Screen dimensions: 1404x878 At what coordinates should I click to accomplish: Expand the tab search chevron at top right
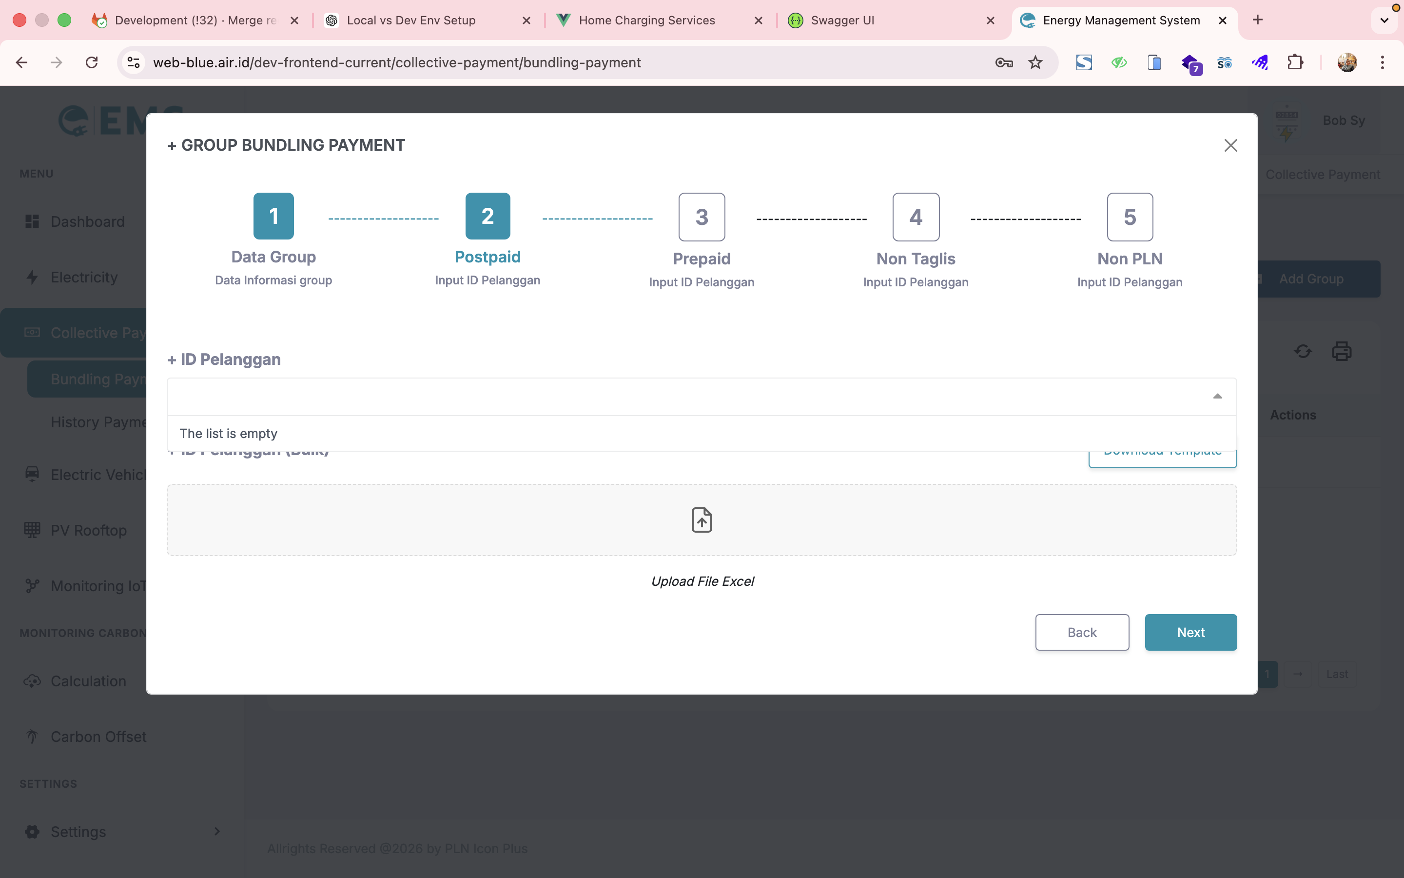pos(1384,20)
